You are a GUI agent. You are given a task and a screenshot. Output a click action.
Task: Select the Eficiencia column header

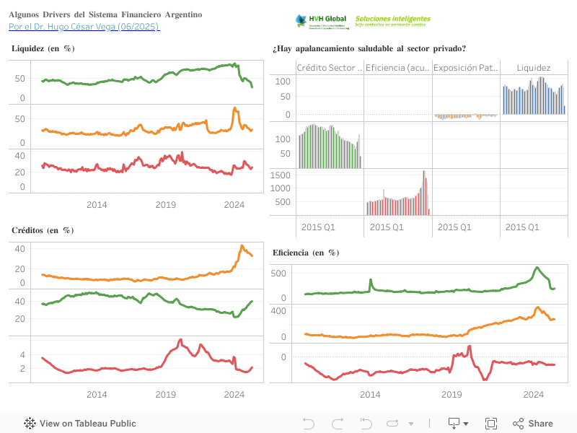tap(397, 68)
